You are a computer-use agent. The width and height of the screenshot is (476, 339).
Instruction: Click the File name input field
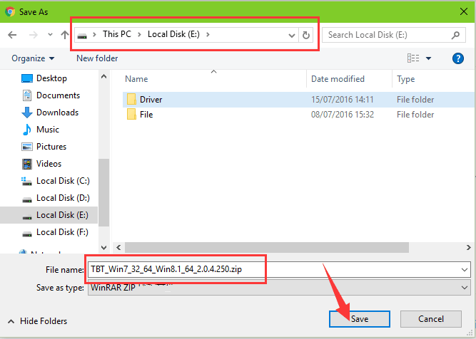click(279, 270)
